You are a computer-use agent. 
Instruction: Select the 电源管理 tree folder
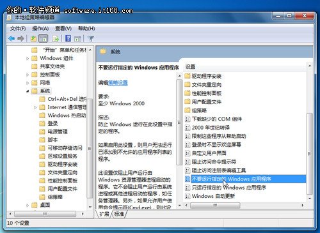pos(58,132)
